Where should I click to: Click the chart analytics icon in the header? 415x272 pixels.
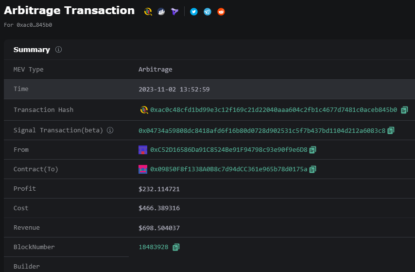[x=161, y=12]
